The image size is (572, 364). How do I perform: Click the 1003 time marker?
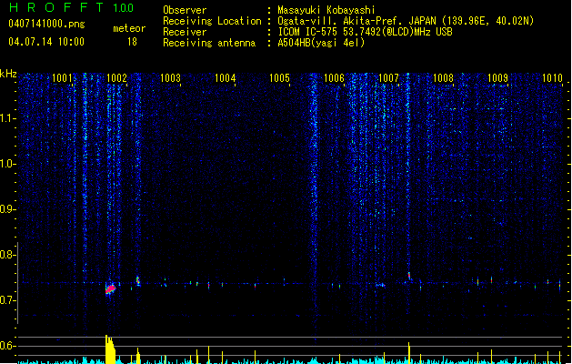click(x=171, y=78)
